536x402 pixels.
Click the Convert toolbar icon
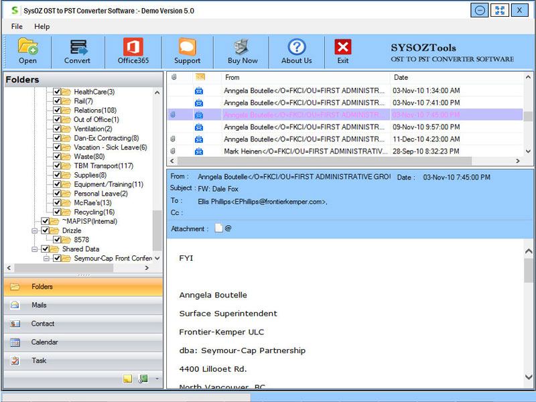[x=78, y=47]
